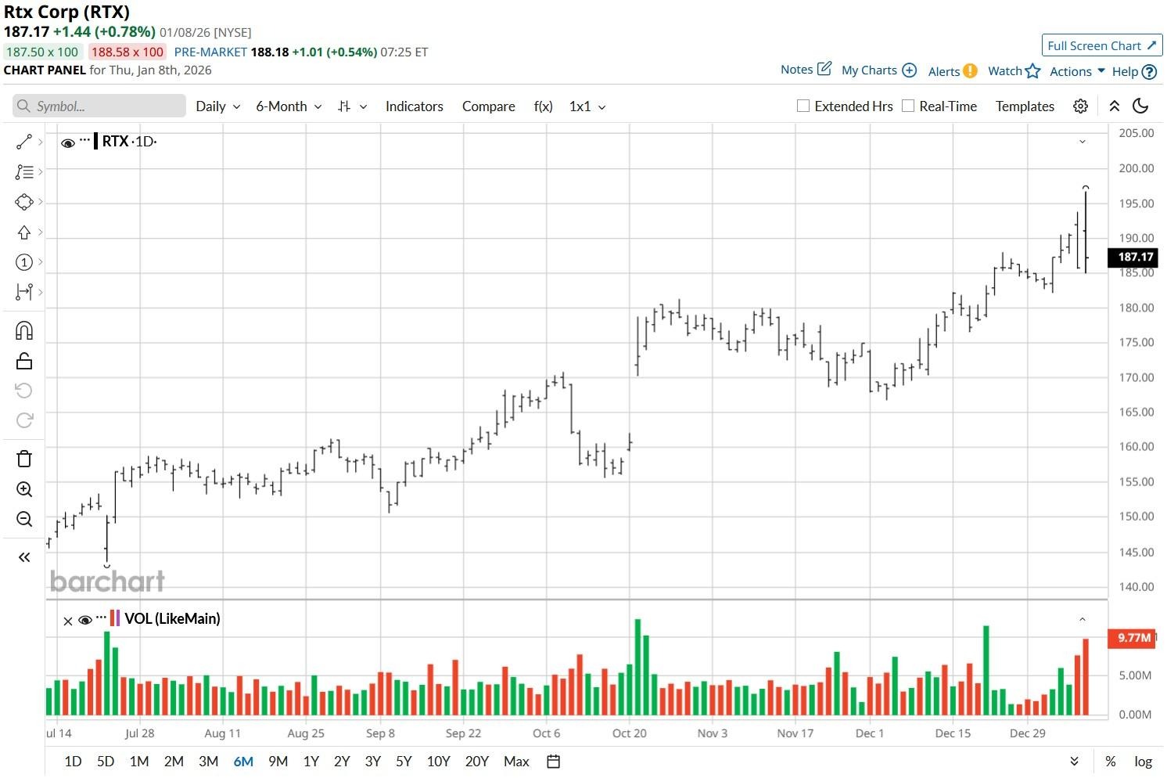Open the Help link
Screen dimensions: 1167x778
[1134, 71]
